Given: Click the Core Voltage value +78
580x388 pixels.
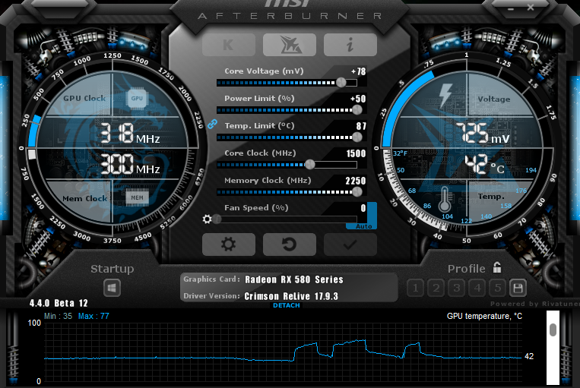Looking at the screenshot, I should pyautogui.click(x=359, y=71).
